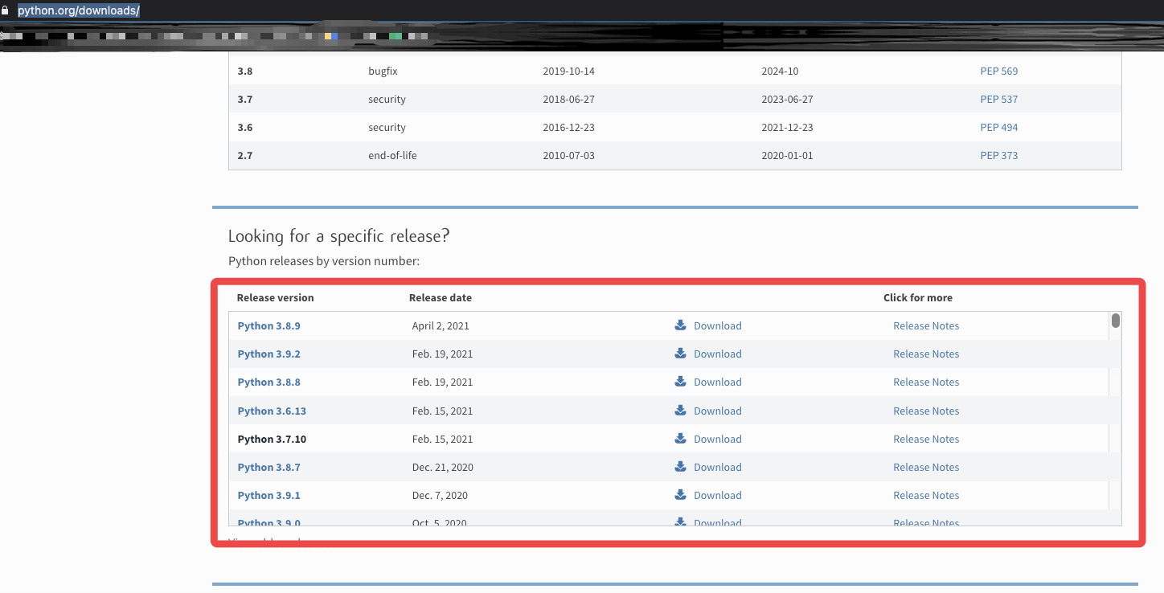Image resolution: width=1164 pixels, height=593 pixels.
Task: Open the Python 3.6.13 release link
Action: [x=272, y=411]
